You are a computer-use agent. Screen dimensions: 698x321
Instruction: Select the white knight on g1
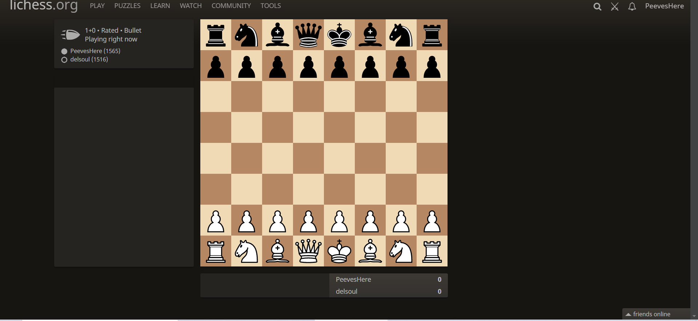[x=401, y=251]
